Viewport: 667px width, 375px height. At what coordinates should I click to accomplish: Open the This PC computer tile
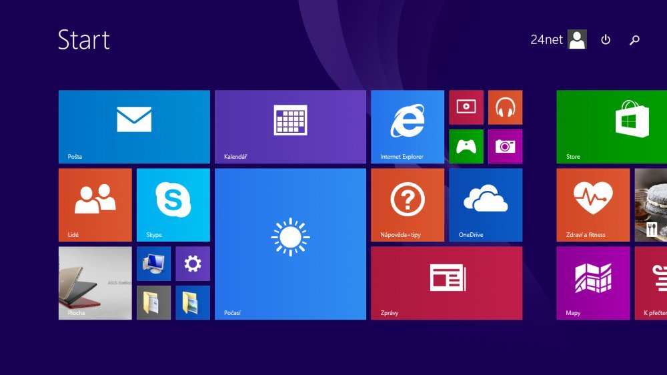point(153,264)
